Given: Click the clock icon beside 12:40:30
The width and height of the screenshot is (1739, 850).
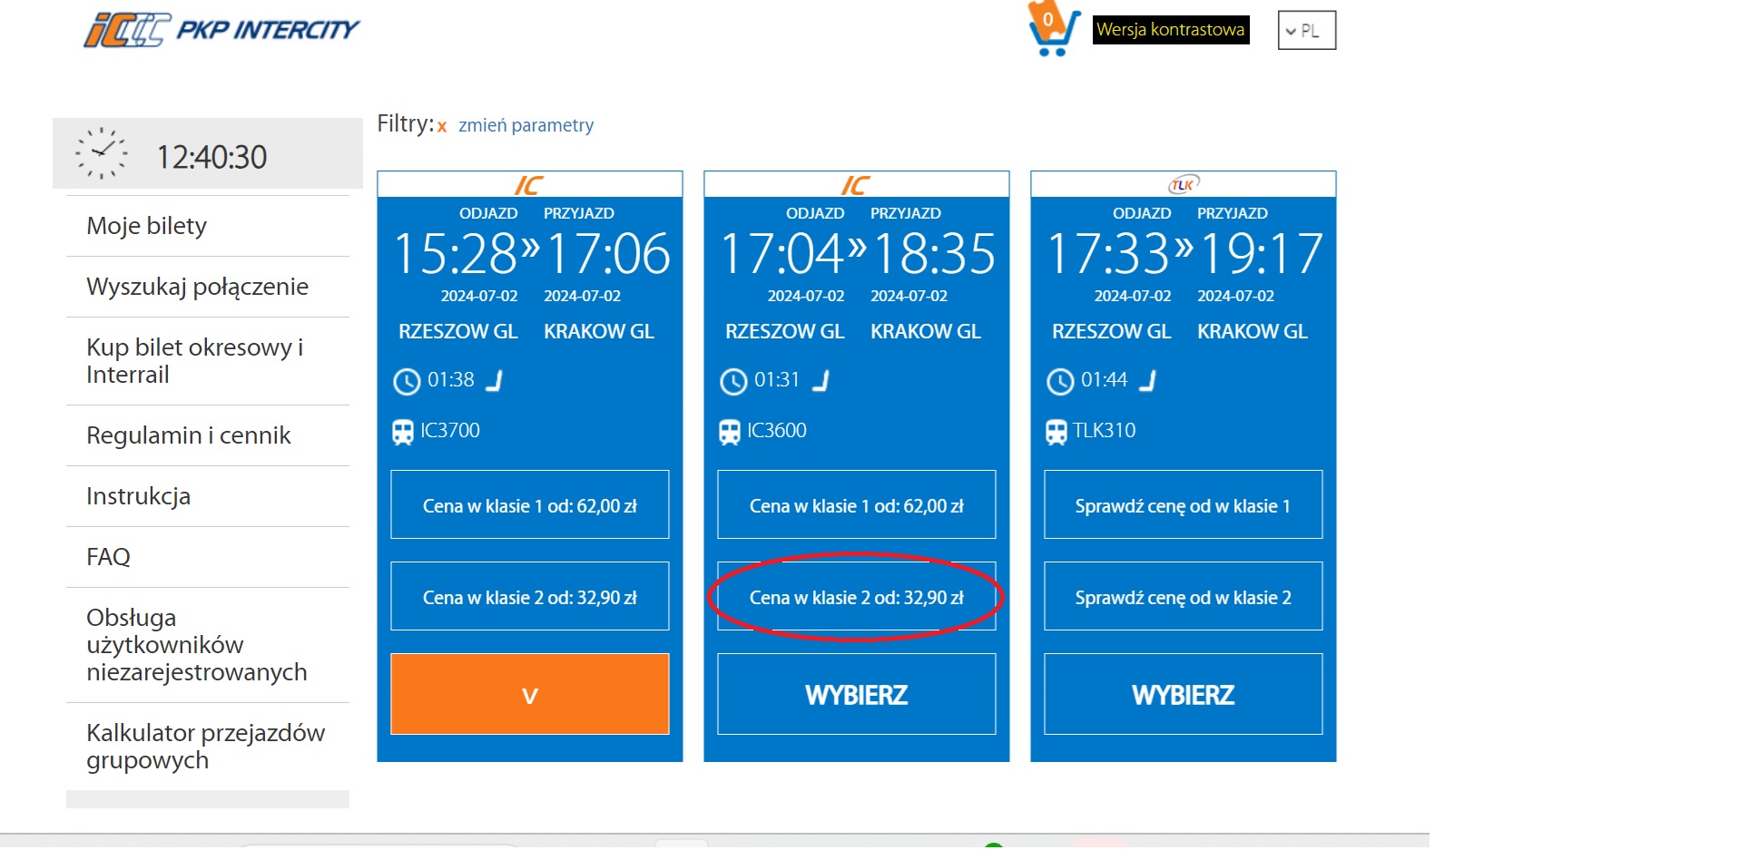Looking at the screenshot, I should tap(102, 153).
